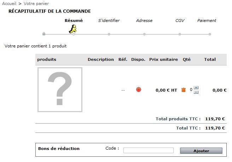Click the lock icon on progress bar
The image size is (232, 162).
tap(44, 34)
